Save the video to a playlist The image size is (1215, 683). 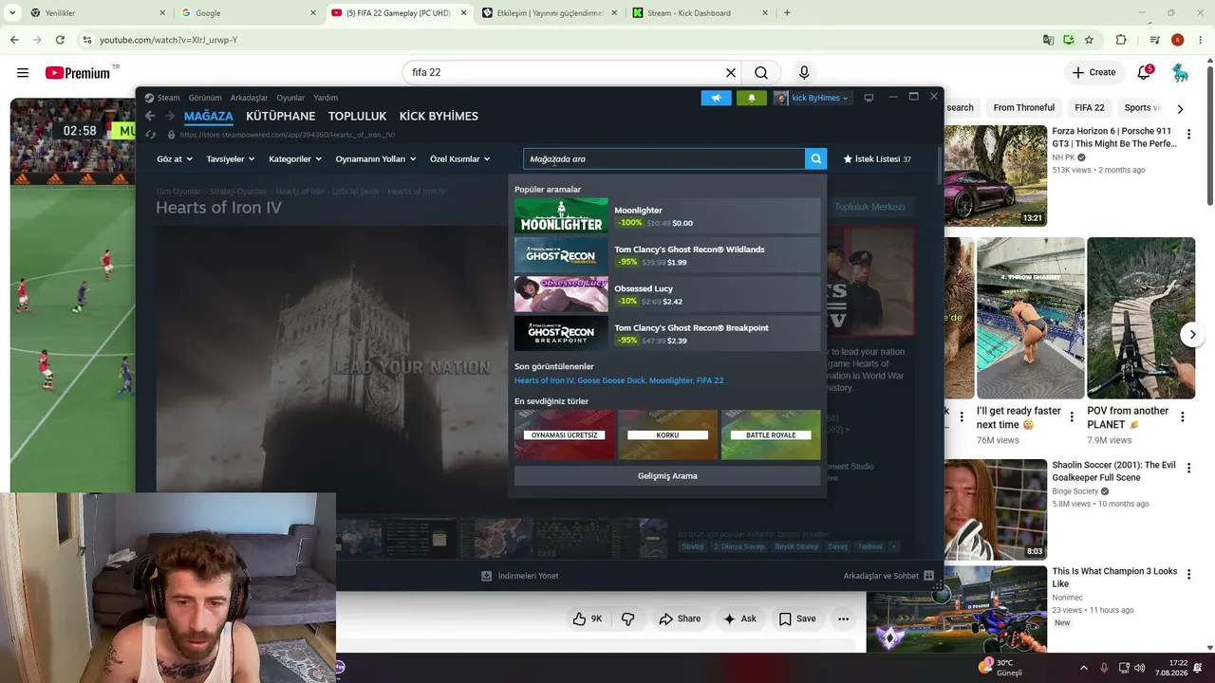tap(797, 618)
